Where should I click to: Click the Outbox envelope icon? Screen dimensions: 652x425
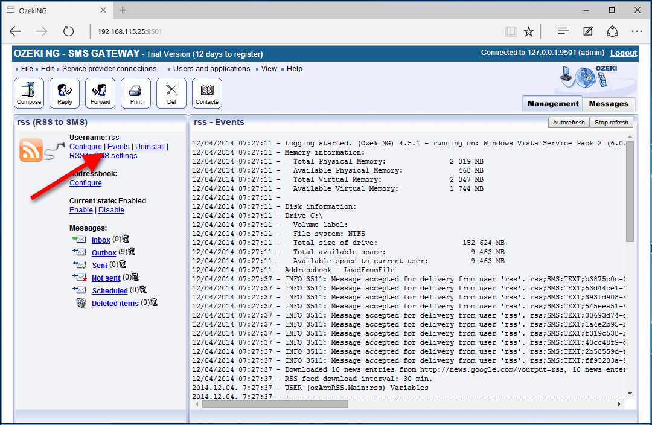point(79,252)
